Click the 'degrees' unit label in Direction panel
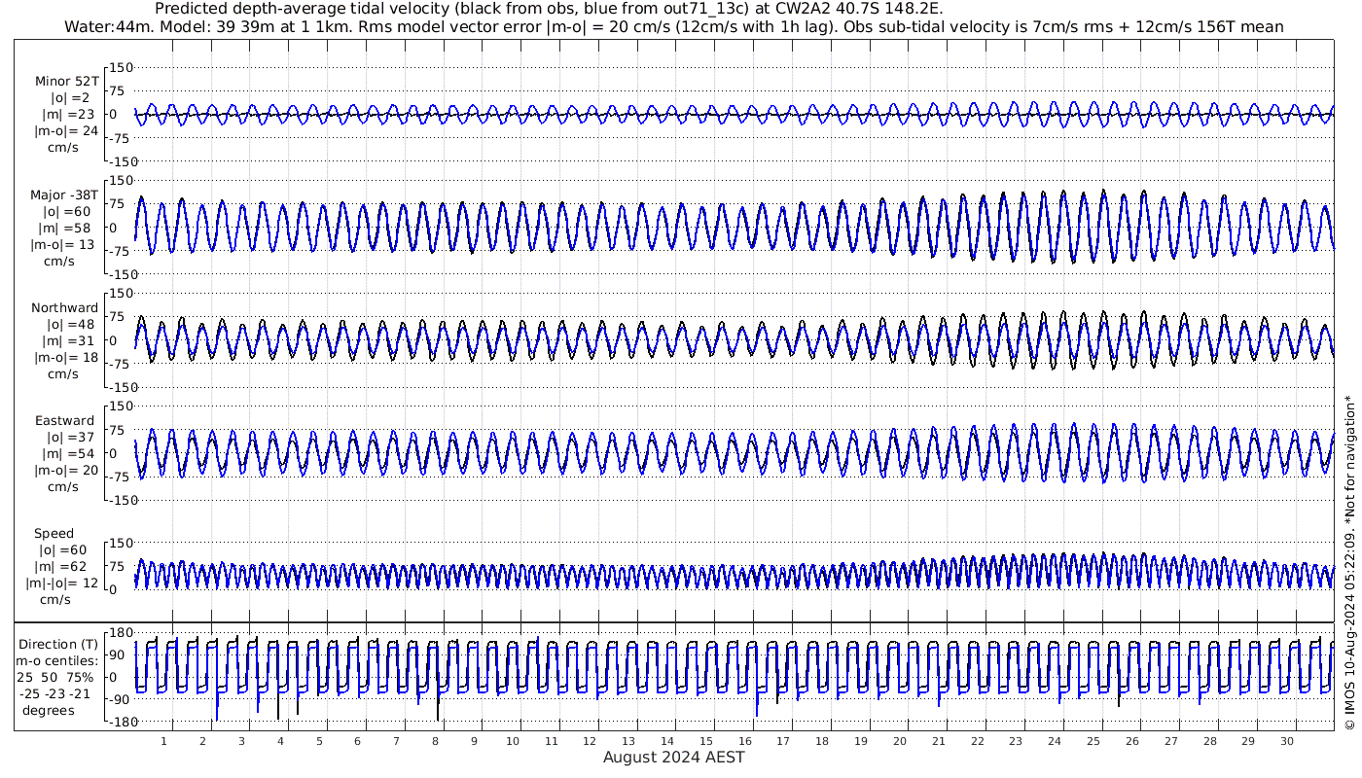Viewport: 1362px width, 778px height. 49,711
